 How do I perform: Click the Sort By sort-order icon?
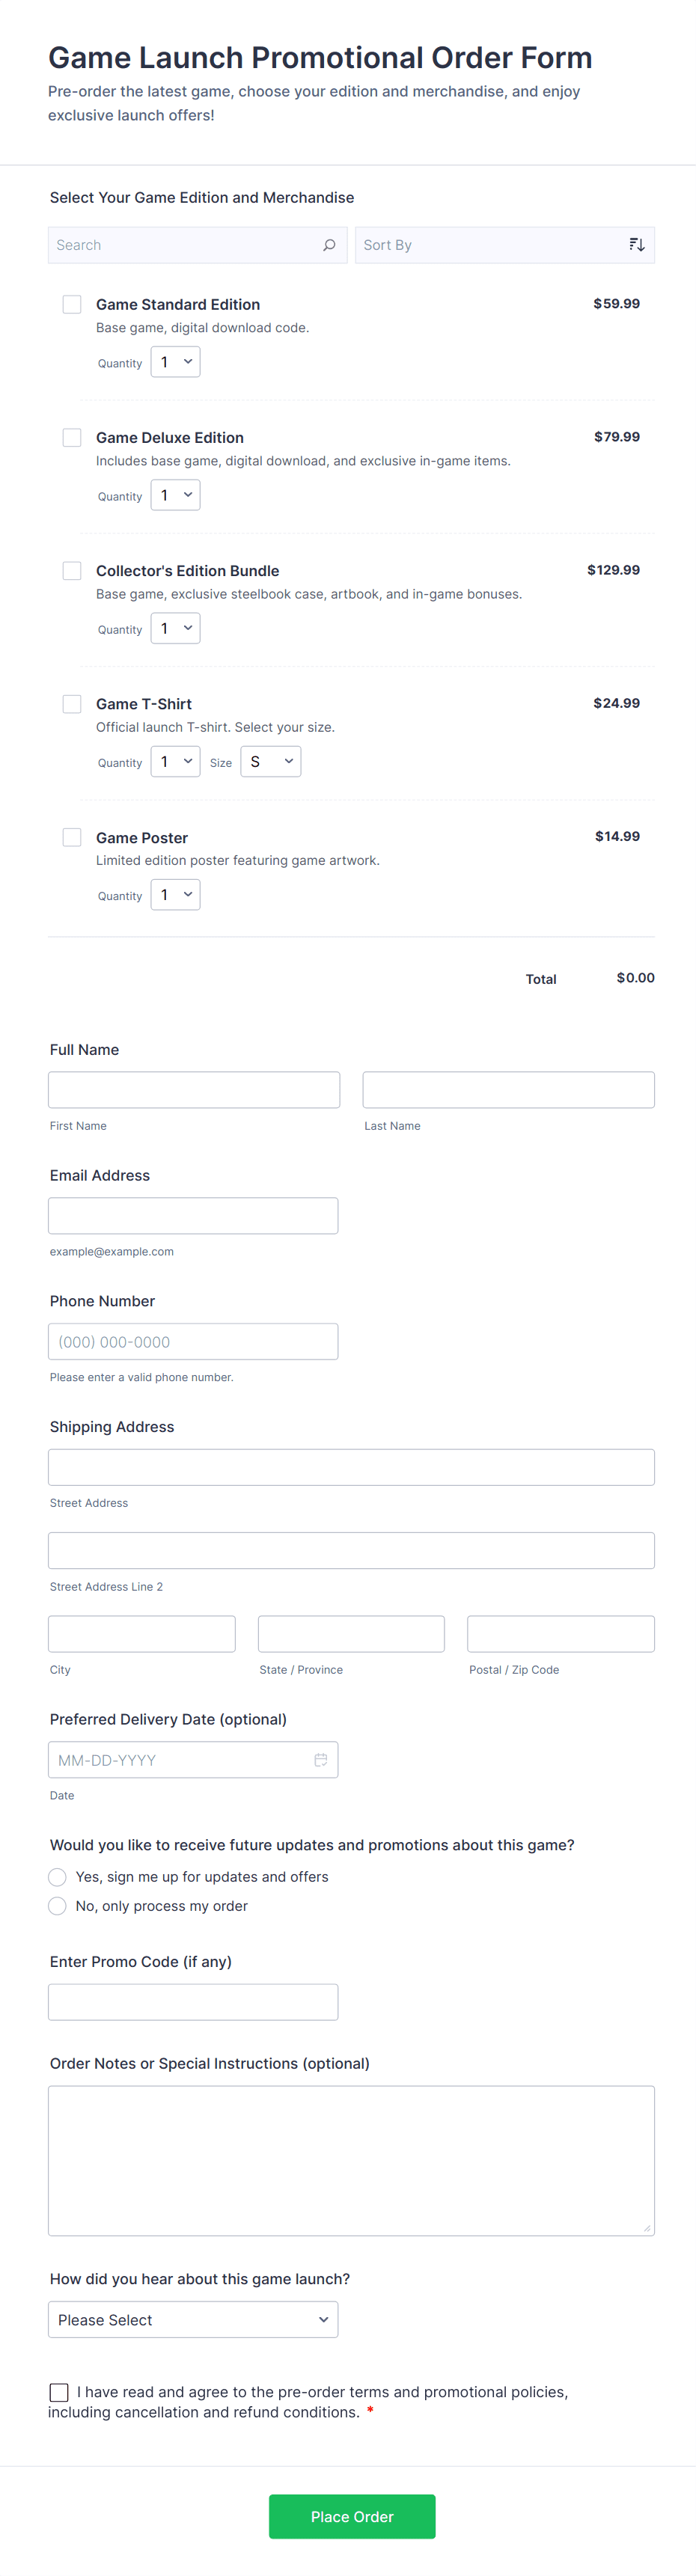(636, 245)
